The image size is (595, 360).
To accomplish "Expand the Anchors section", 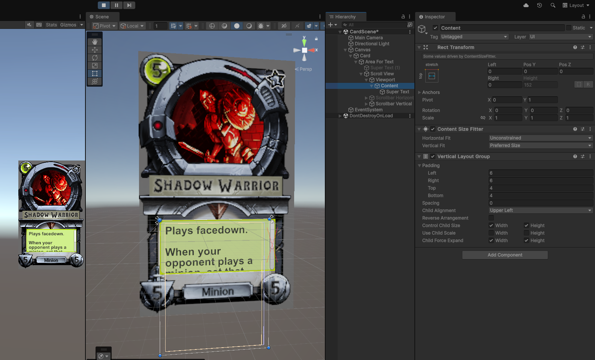I will tap(420, 92).
